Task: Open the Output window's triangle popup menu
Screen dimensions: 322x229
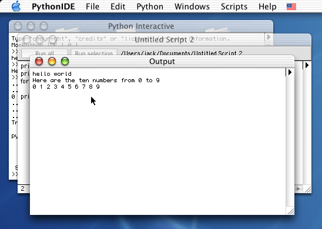Action: tap(290, 72)
